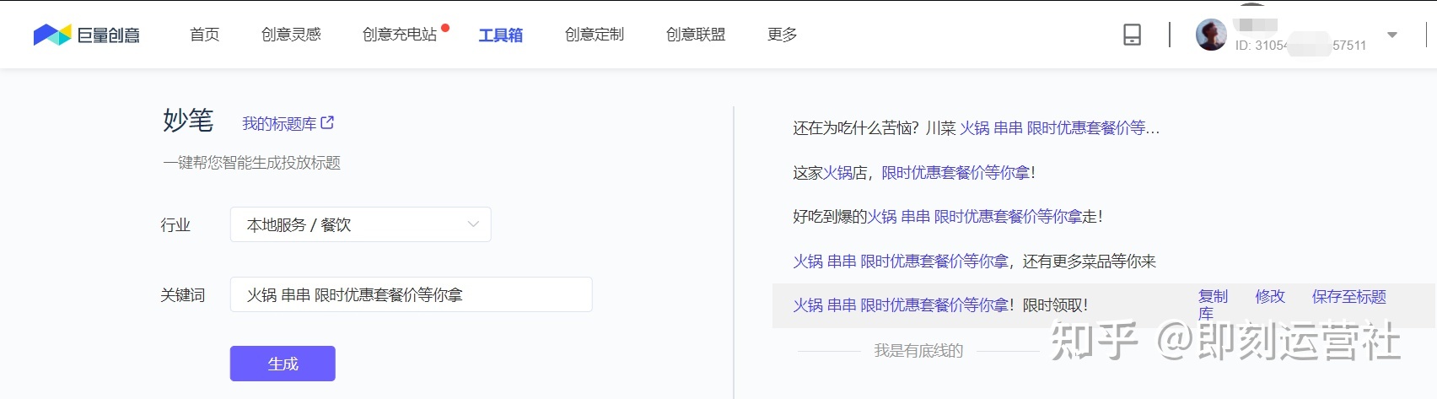
Task: Open 创意灵感 menu item
Action: click(291, 35)
